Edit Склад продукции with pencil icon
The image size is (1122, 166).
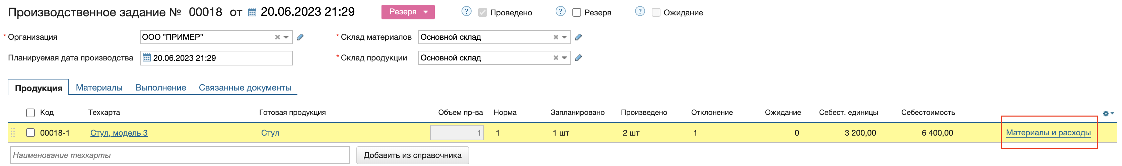pos(578,58)
